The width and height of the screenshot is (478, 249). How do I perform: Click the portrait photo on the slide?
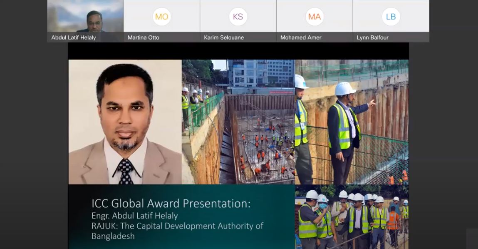(125, 122)
